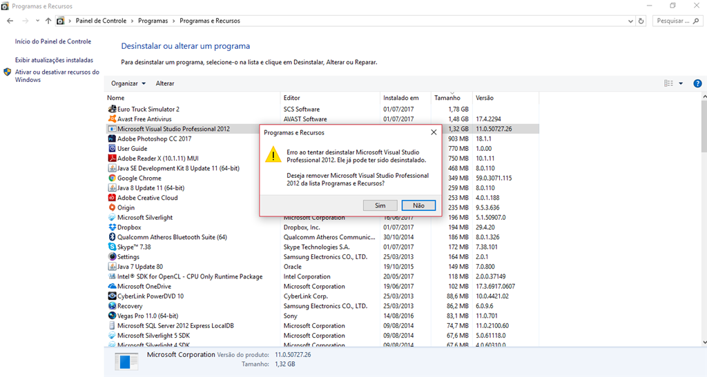Click the Dropbox icon in list
Screen dimensions: 707x377
point(112,227)
